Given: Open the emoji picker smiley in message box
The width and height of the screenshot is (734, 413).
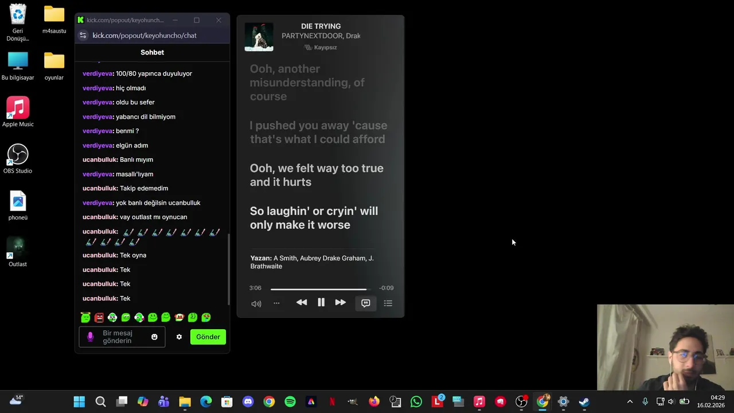Looking at the screenshot, I should click(x=154, y=337).
